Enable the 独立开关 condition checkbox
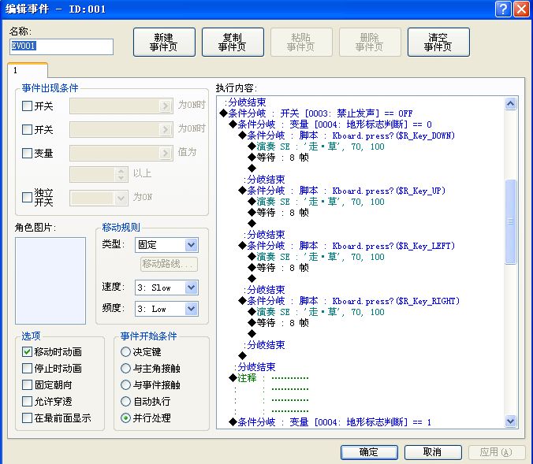This screenshot has height=464, width=533. pos(27,198)
